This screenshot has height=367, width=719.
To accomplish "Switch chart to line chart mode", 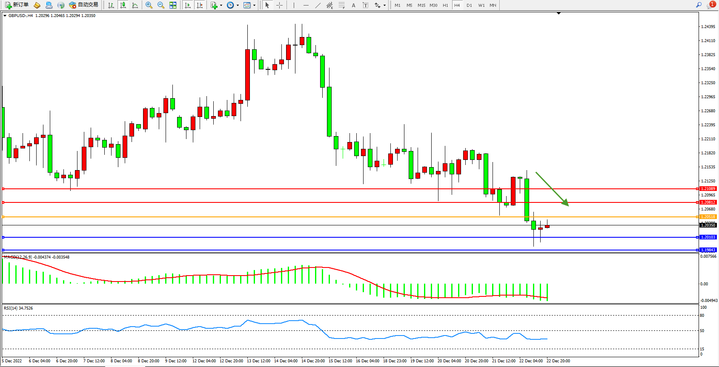I will 135,5.
